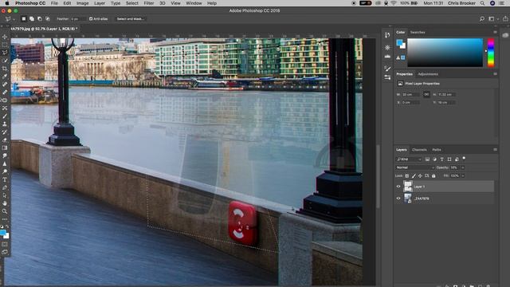Open the Edit Toolbar ellipsis
Viewport: 510px width, 287px height.
(x=5, y=219)
